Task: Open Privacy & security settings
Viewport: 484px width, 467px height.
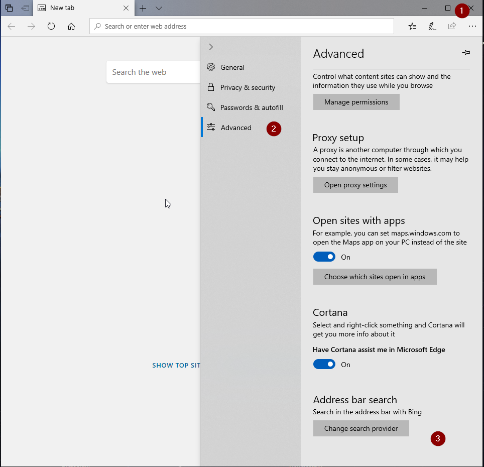Action: [250, 87]
